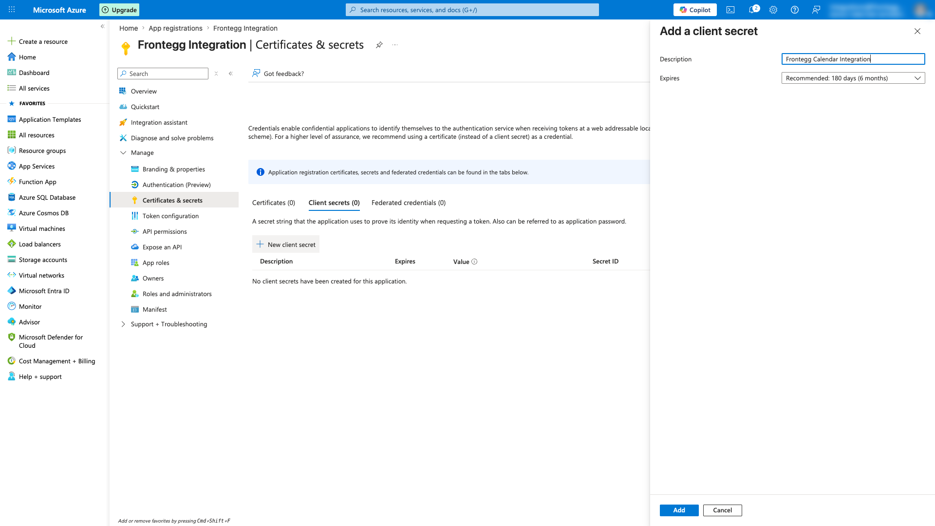This screenshot has height=526, width=935.
Task: Open Quickstart in the resource menu
Action: [x=145, y=107]
